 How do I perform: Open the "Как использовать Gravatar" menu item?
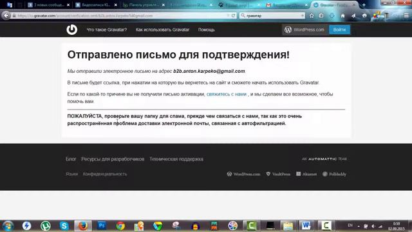coord(162,30)
